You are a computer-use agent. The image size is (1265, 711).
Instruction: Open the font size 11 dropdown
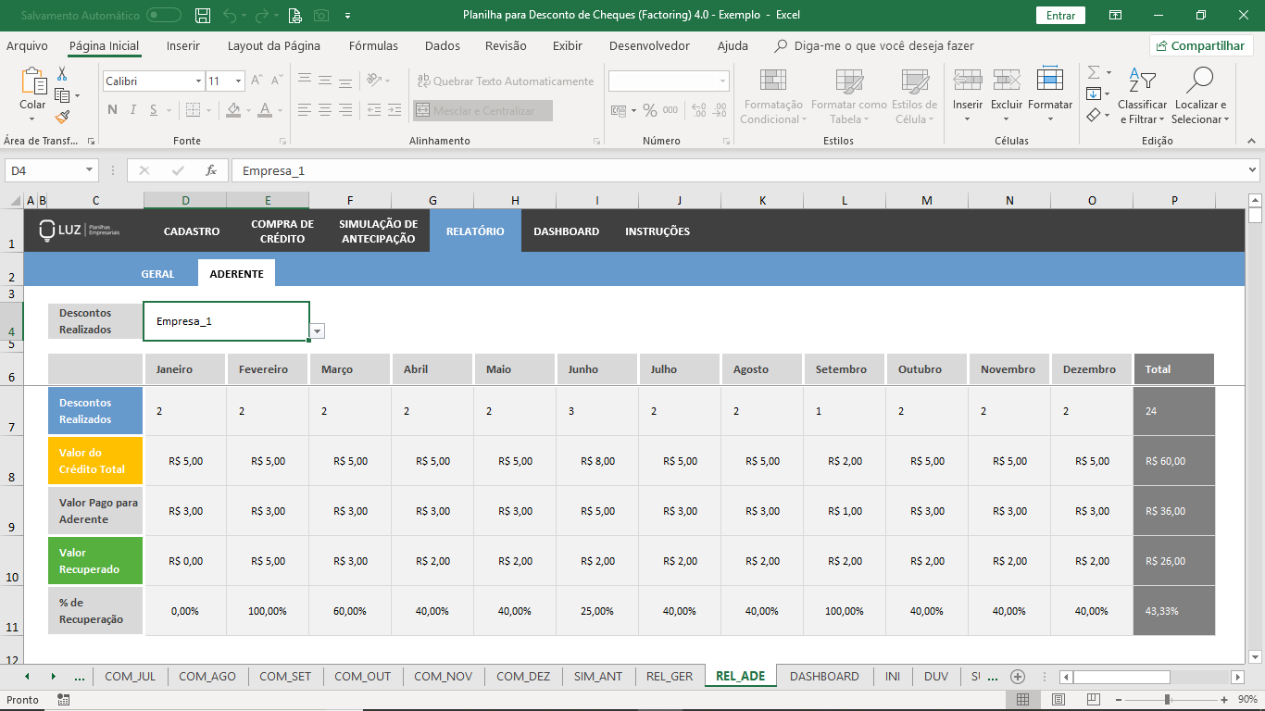coord(238,81)
